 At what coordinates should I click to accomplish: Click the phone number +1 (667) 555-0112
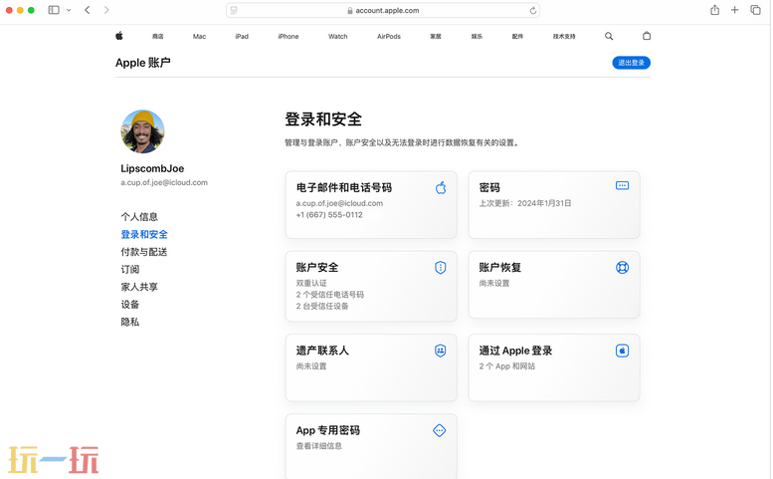click(329, 215)
